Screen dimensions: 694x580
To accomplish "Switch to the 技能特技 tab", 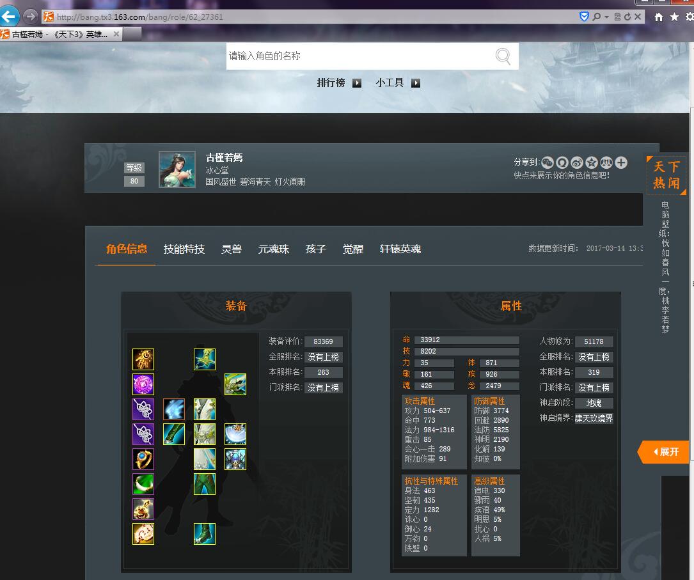I will click(184, 249).
